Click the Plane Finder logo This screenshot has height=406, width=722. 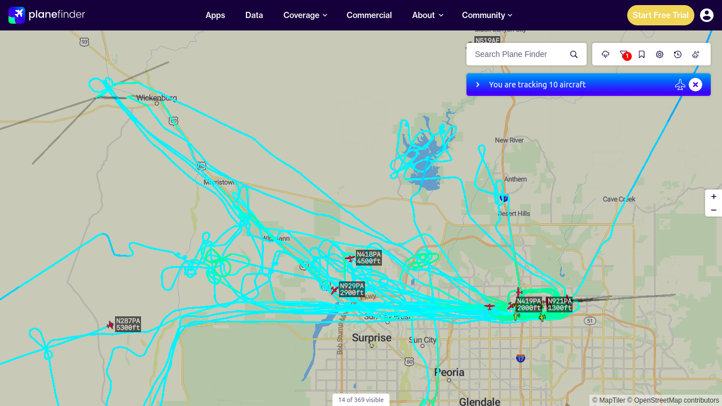(x=47, y=15)
